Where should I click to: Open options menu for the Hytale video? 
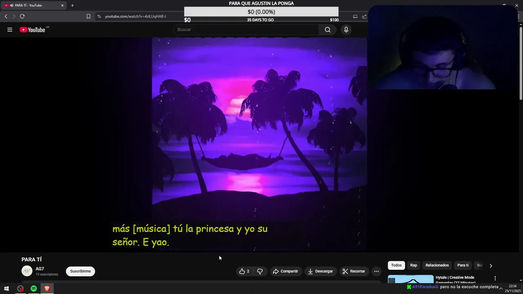495,278
